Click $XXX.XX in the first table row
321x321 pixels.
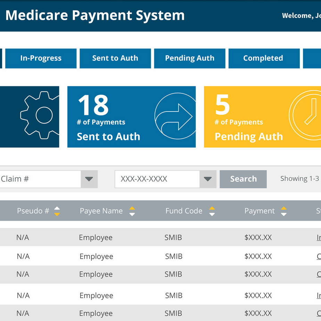(258, 238)
